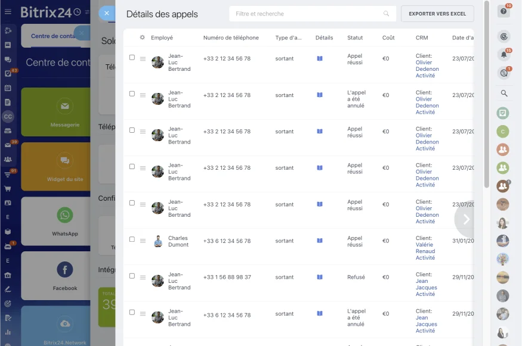Open details book icon for Charles Dumont call
Screen dimensions: 522x346
coord(320,241)
